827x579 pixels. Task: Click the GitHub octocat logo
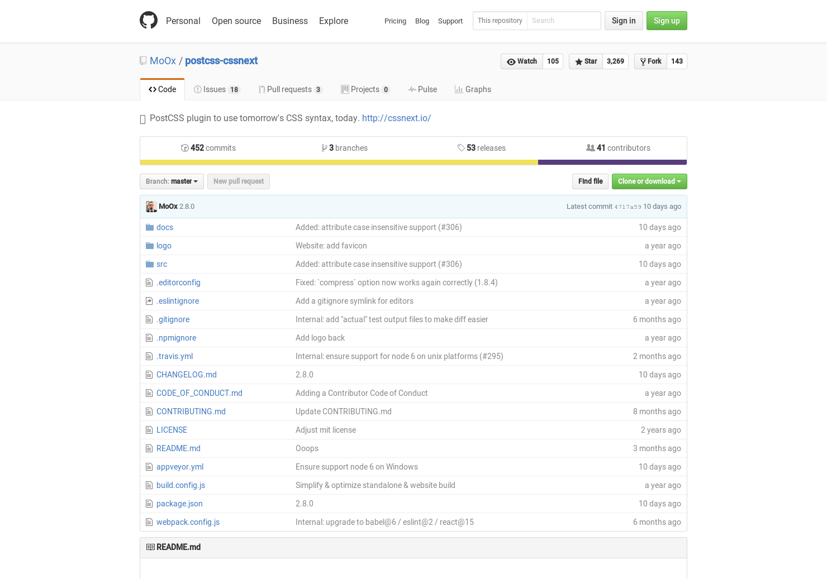(x=149, y=20)
